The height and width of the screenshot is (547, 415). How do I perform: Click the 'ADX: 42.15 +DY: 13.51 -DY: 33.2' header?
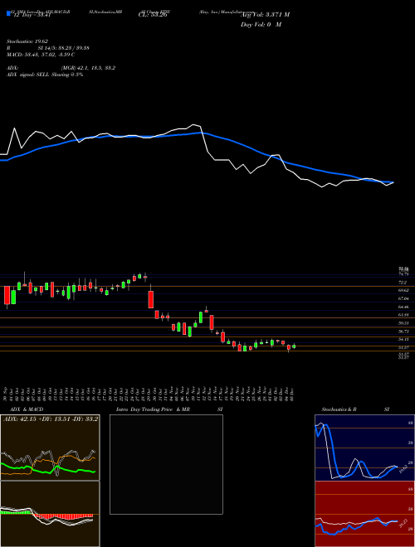51,419
